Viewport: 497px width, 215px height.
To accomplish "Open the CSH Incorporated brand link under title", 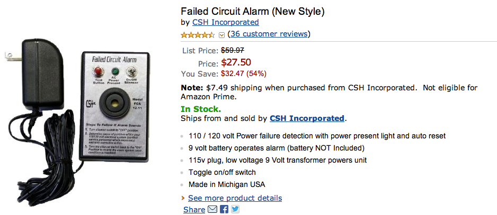I will [225, 22].
